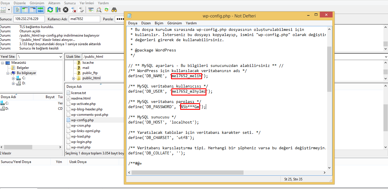Open the Biçim menu in Notepad
This screenshot has height=189, width=388.
[x=159, y=23]
